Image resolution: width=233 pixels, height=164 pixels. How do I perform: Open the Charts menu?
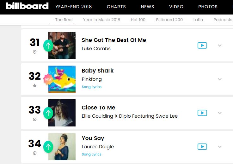116,7
